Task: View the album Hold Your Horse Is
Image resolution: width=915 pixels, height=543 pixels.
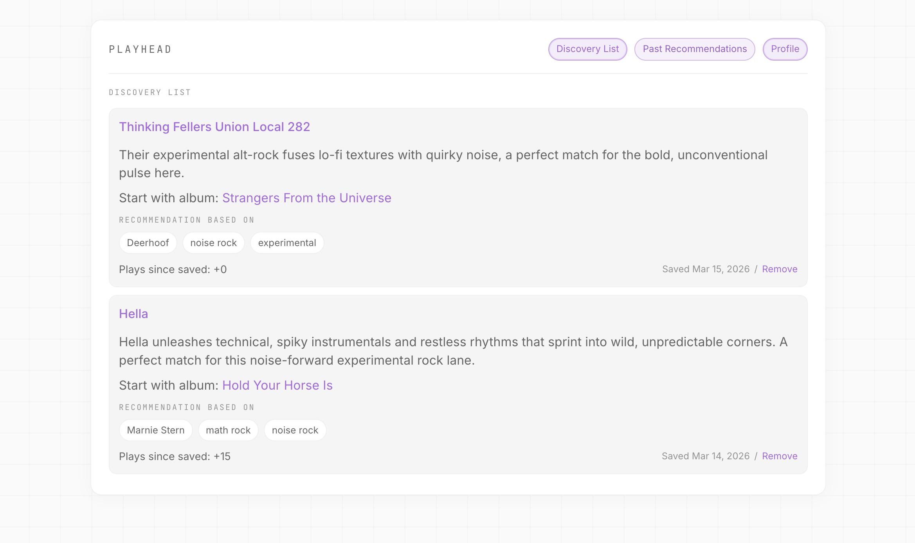Action: click(x=277, y=385)
